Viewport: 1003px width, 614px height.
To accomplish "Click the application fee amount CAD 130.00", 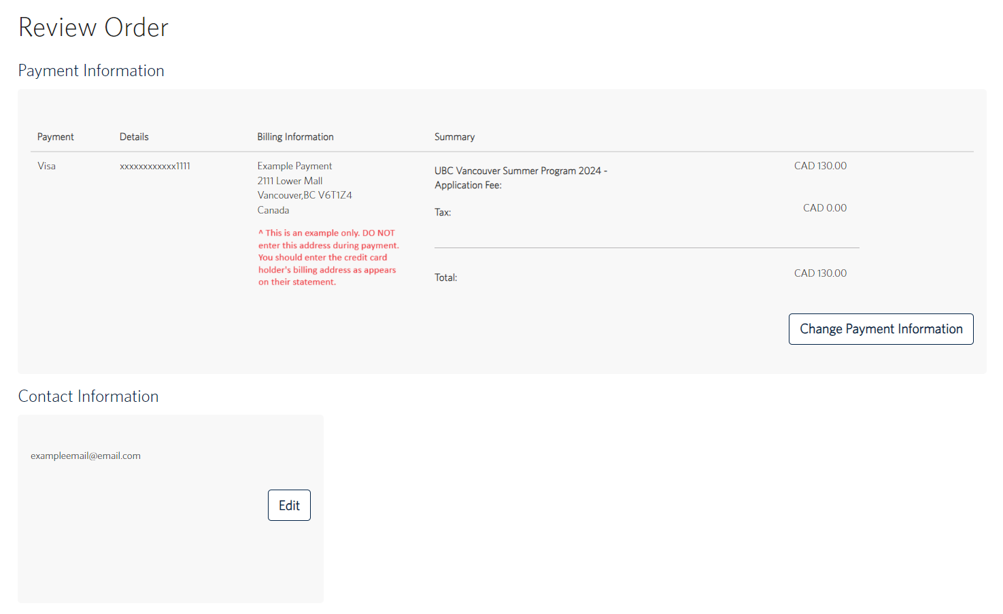I will pos(820,166).
